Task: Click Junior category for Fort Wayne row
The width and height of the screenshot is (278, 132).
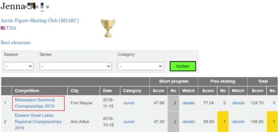Action: [129, 103]
